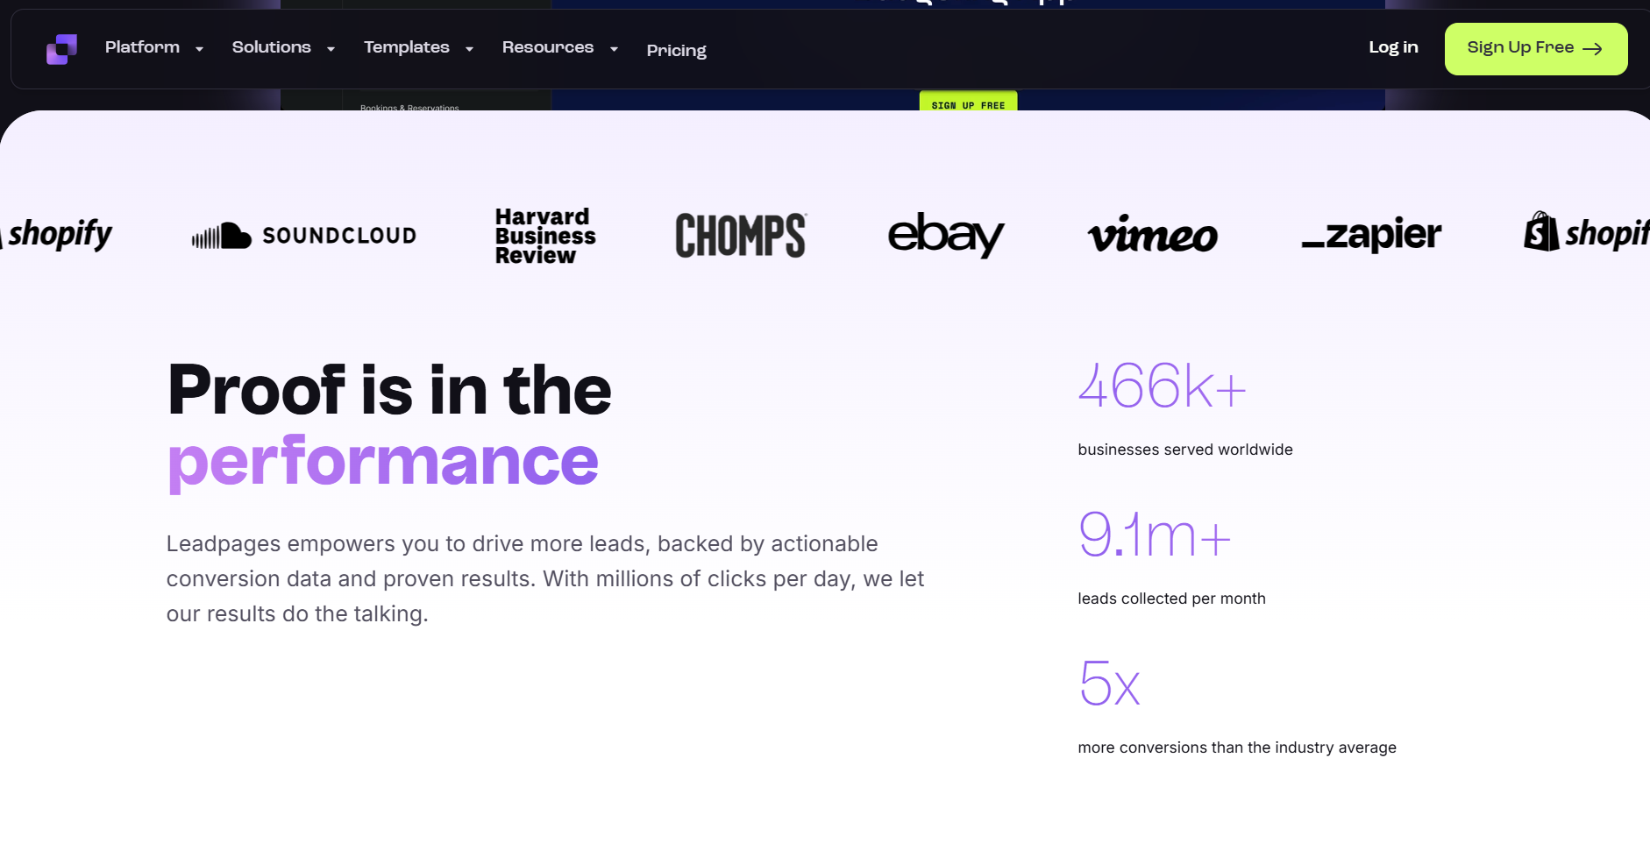The image size is (1650, 843).
Task: Click 'more conversions than the industry average' text
Action: pyautogui.click(x=1237, y=747)
